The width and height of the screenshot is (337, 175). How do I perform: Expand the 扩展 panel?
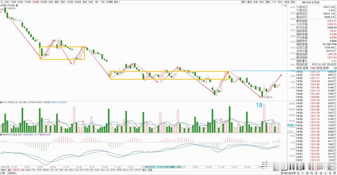pyautogui.click(x=3, y=173)
